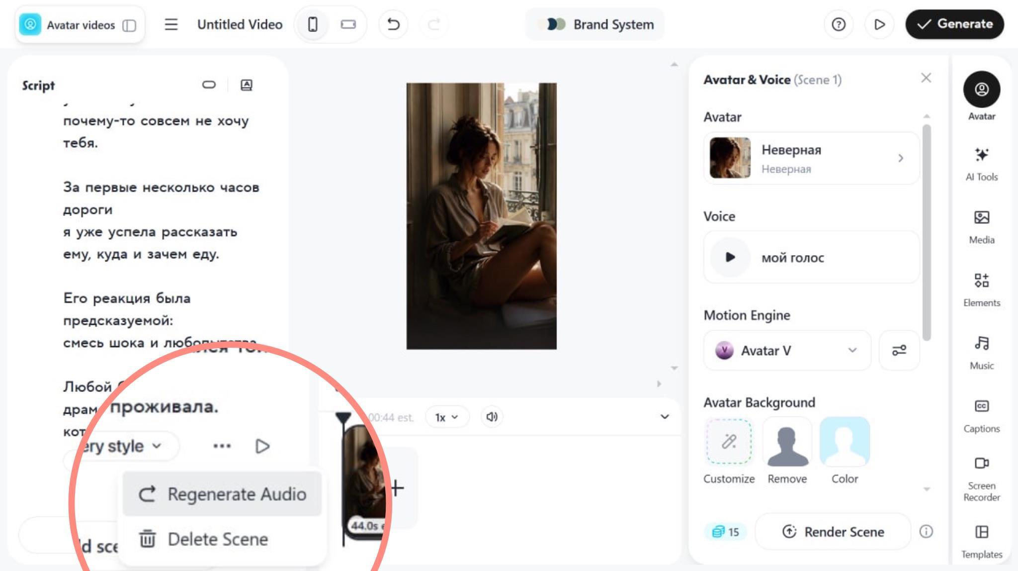Expand the Avatar V motion engine dropdown
The image size is (1018, 571).
coord(787,351)
